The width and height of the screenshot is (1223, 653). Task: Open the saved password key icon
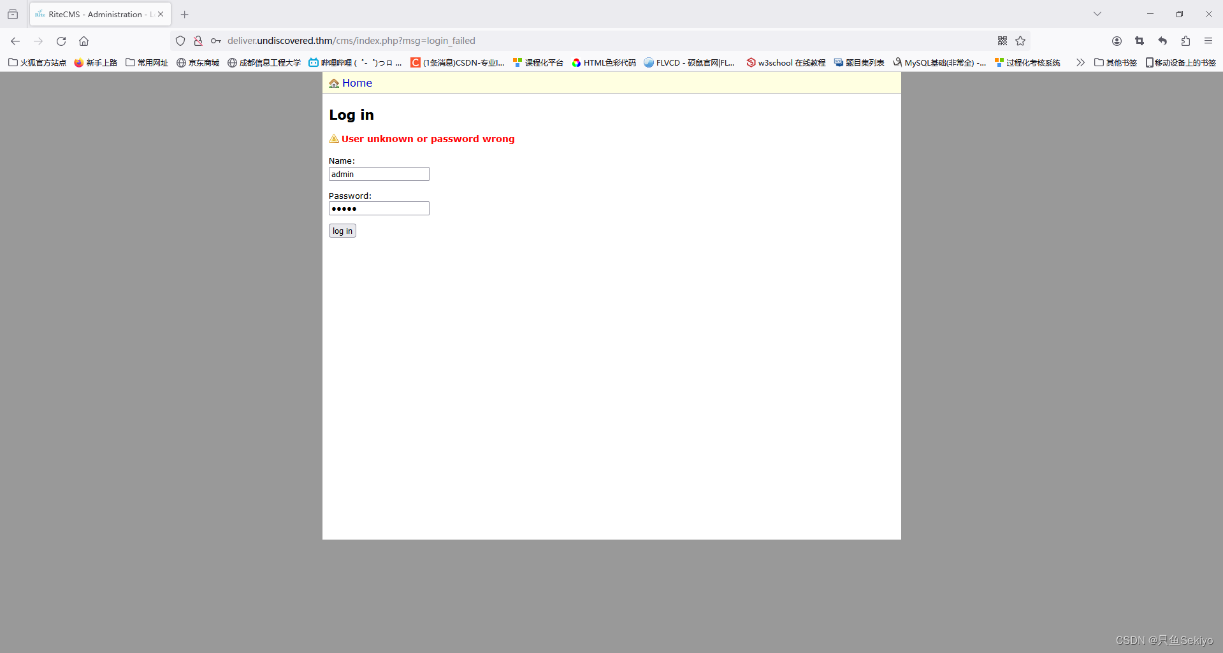tap(216, 41)
